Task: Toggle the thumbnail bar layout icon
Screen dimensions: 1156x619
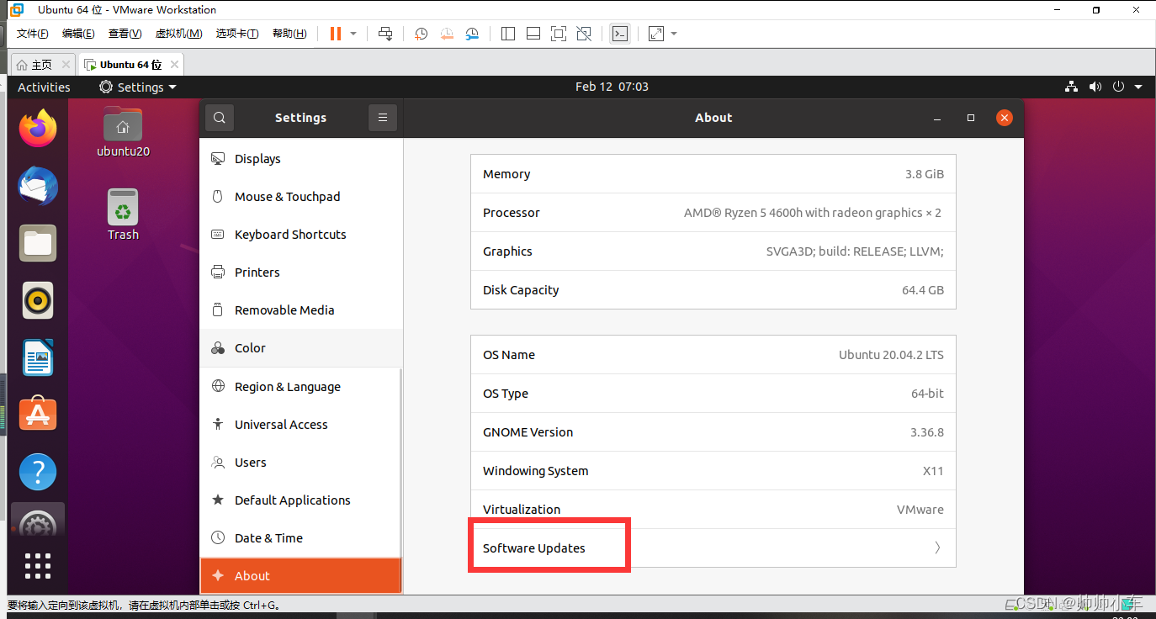Action: (533, 34)
